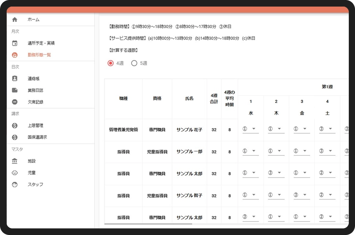Screen dimensions: 355x235
Task: Open day 3 (金) dropdown for サンプル 智子
Action: (x=302, y=195)
